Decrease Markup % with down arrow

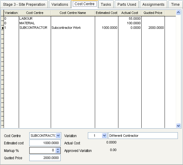58,152
